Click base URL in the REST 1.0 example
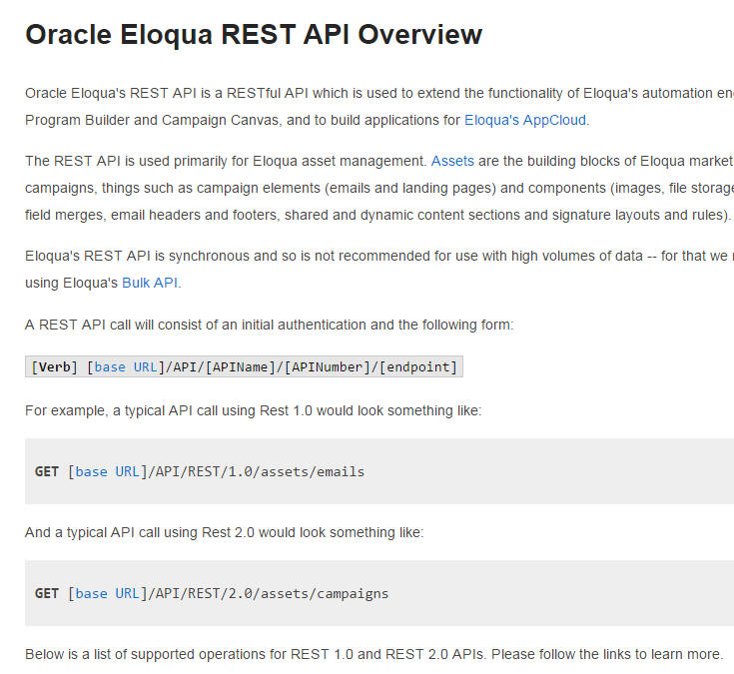The height and width of the screenshot is (674, 734). click(x=108, y=471)
